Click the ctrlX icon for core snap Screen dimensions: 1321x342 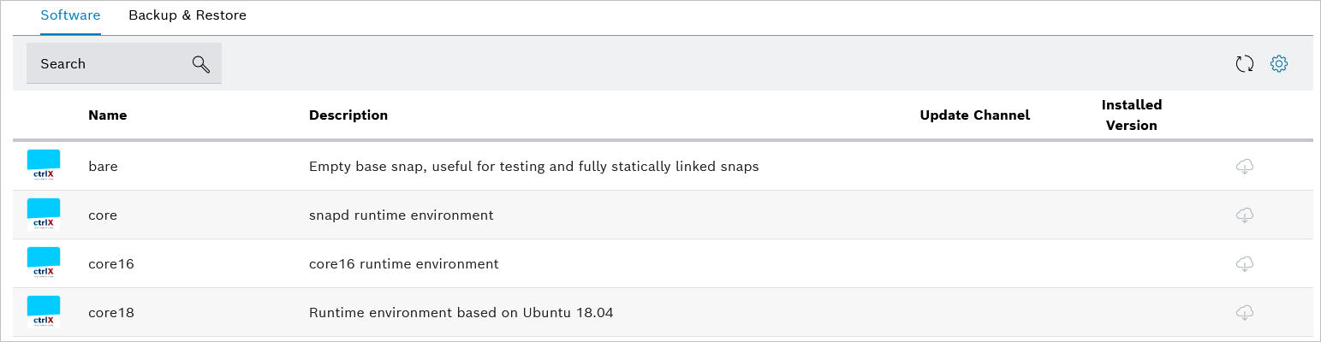click(x=44, y=215)
